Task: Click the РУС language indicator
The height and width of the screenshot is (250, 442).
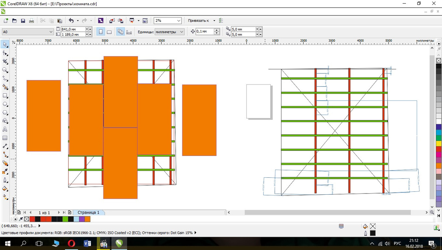Action: pyautogui.click(x=397, y=243)
